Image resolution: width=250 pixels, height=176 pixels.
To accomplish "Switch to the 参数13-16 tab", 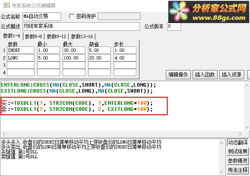I will (x=82, y=36).
